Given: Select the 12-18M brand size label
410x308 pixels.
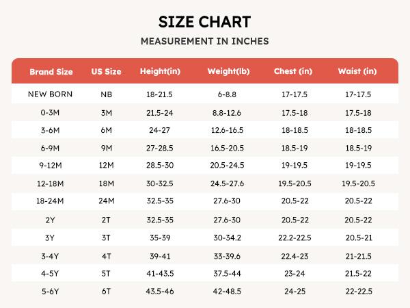Looking at the screenshot, I should [51, 183].
